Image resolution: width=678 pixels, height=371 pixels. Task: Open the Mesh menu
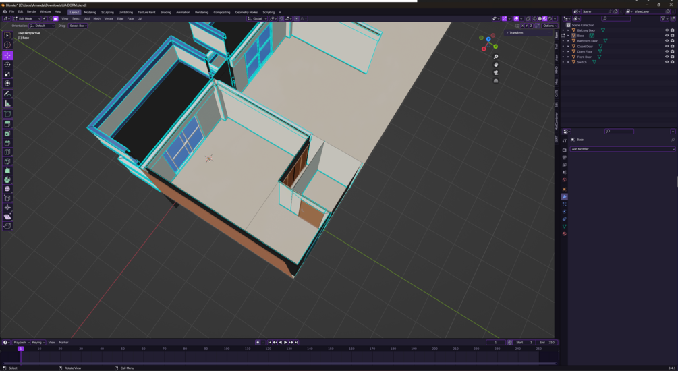[x=97, y=19]
